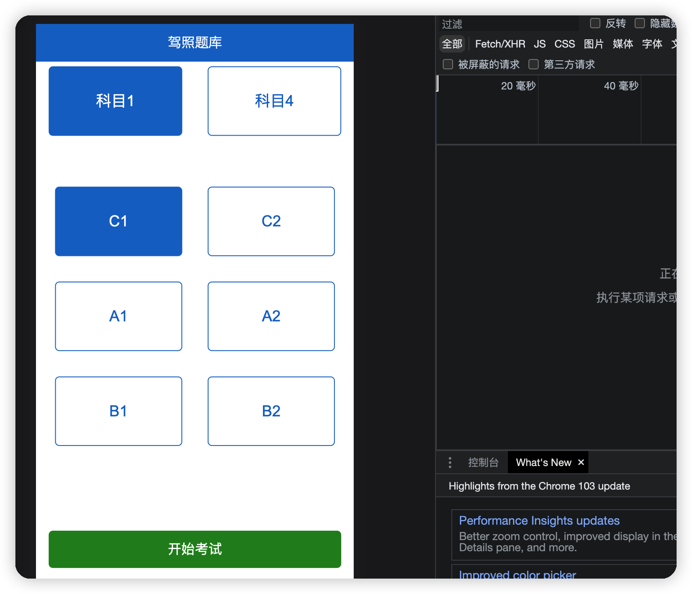Enable the 反转 checkbox
The image size is (692, 594).
595,23
